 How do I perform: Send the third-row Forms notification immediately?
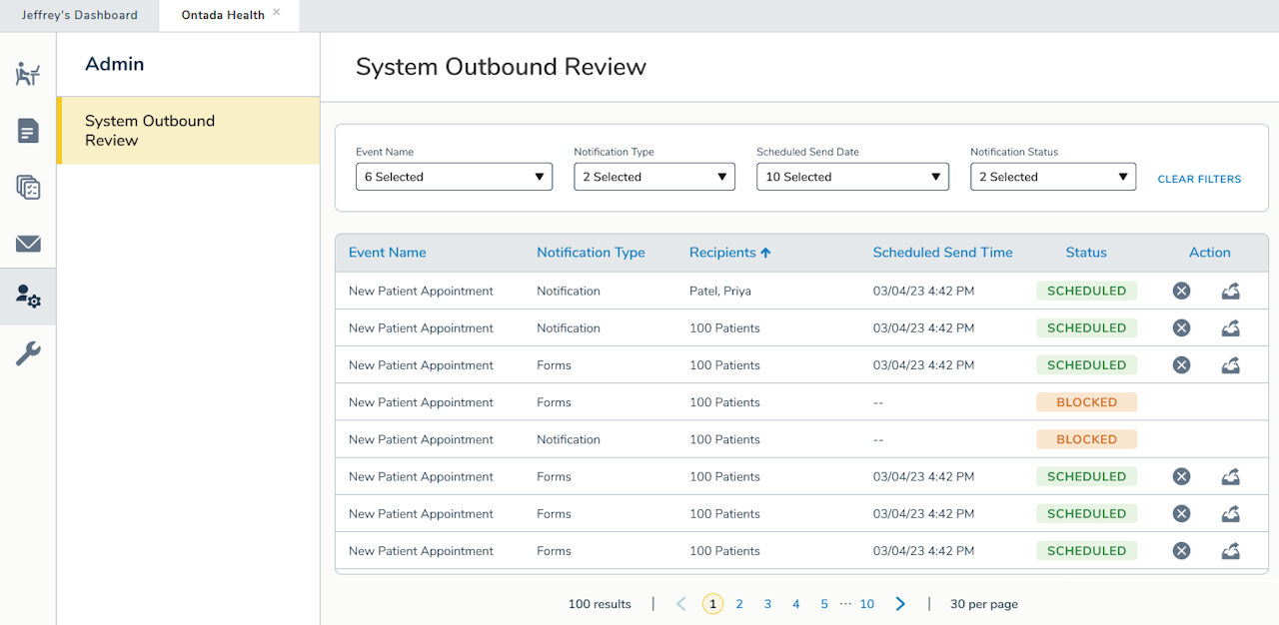click(1230, 364)
